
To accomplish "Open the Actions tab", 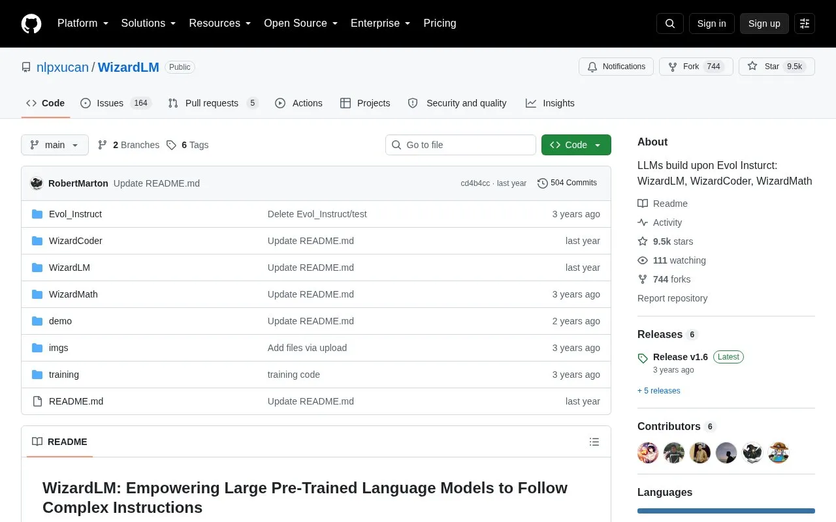I will 299,103.
